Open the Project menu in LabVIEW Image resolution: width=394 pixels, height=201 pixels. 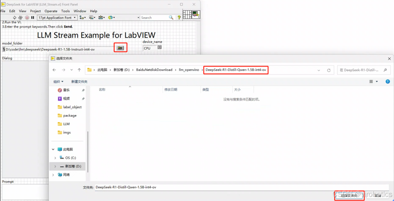(36, 11)
